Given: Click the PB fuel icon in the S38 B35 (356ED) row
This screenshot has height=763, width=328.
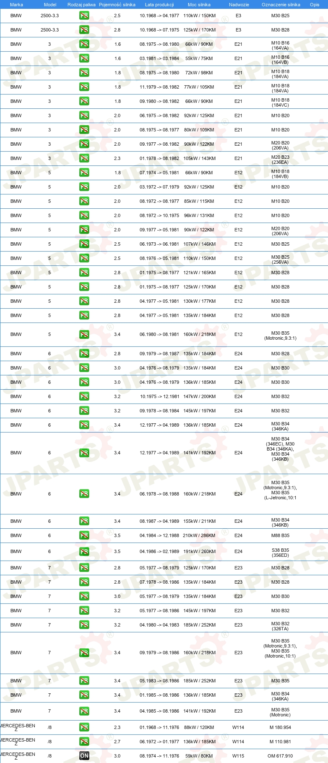Looking at the screenshot, I should 84,551.
